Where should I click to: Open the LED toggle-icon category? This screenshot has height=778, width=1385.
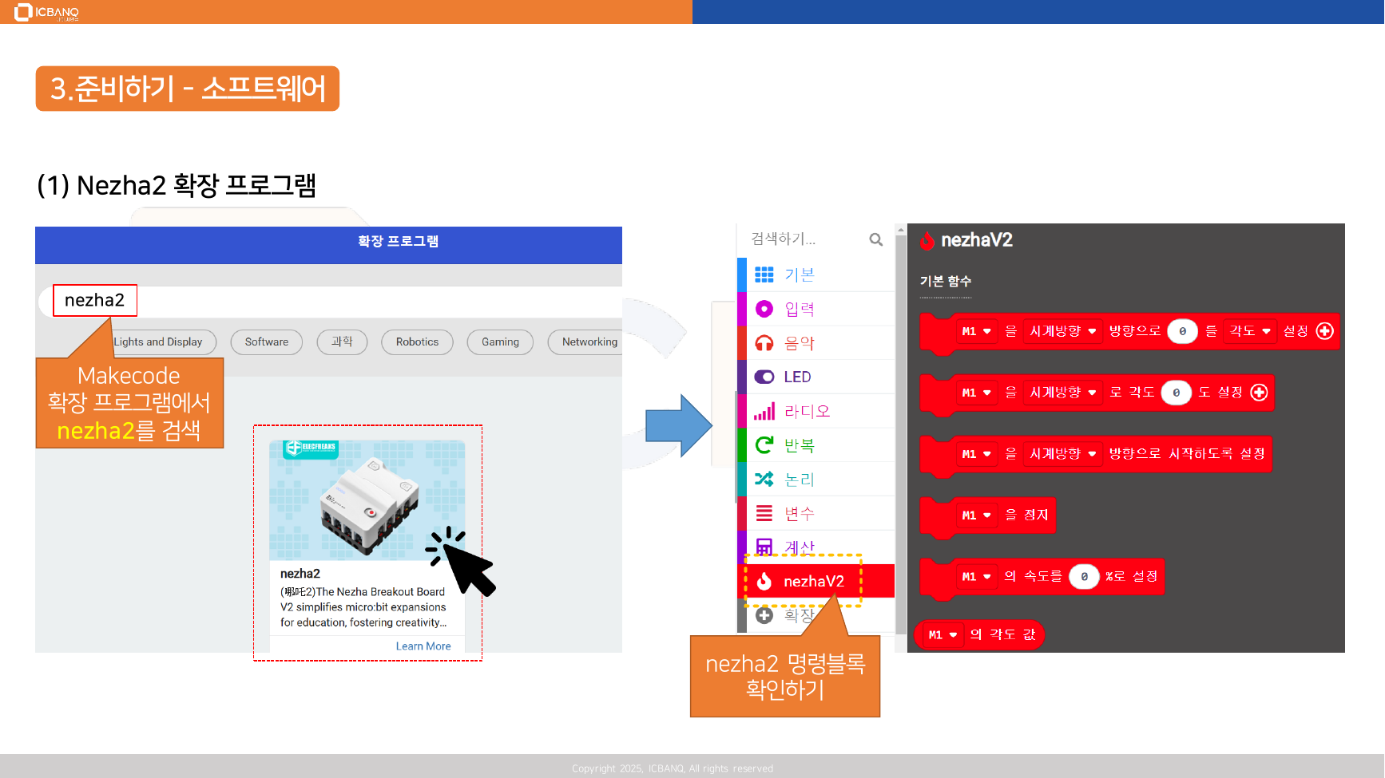(816, 377)
